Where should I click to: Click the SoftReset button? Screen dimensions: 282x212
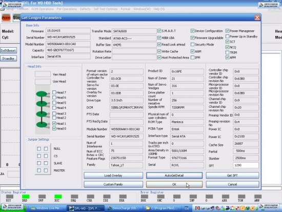click(x=8, y=50)
